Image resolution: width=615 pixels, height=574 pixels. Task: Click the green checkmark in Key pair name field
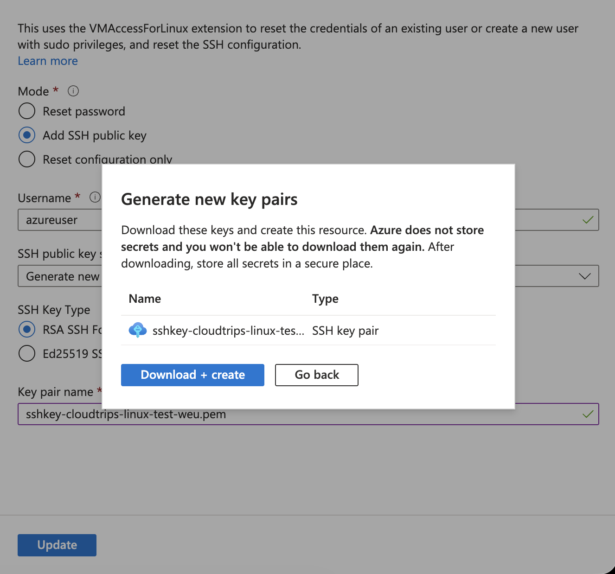tap(588, 414)
